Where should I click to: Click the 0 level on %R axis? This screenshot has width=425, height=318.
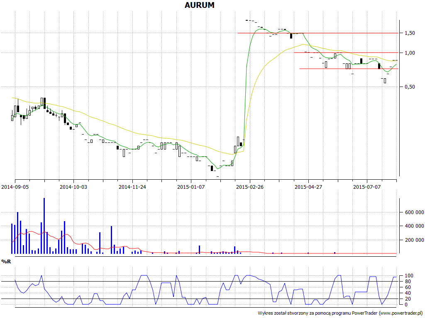coord(406,304)
